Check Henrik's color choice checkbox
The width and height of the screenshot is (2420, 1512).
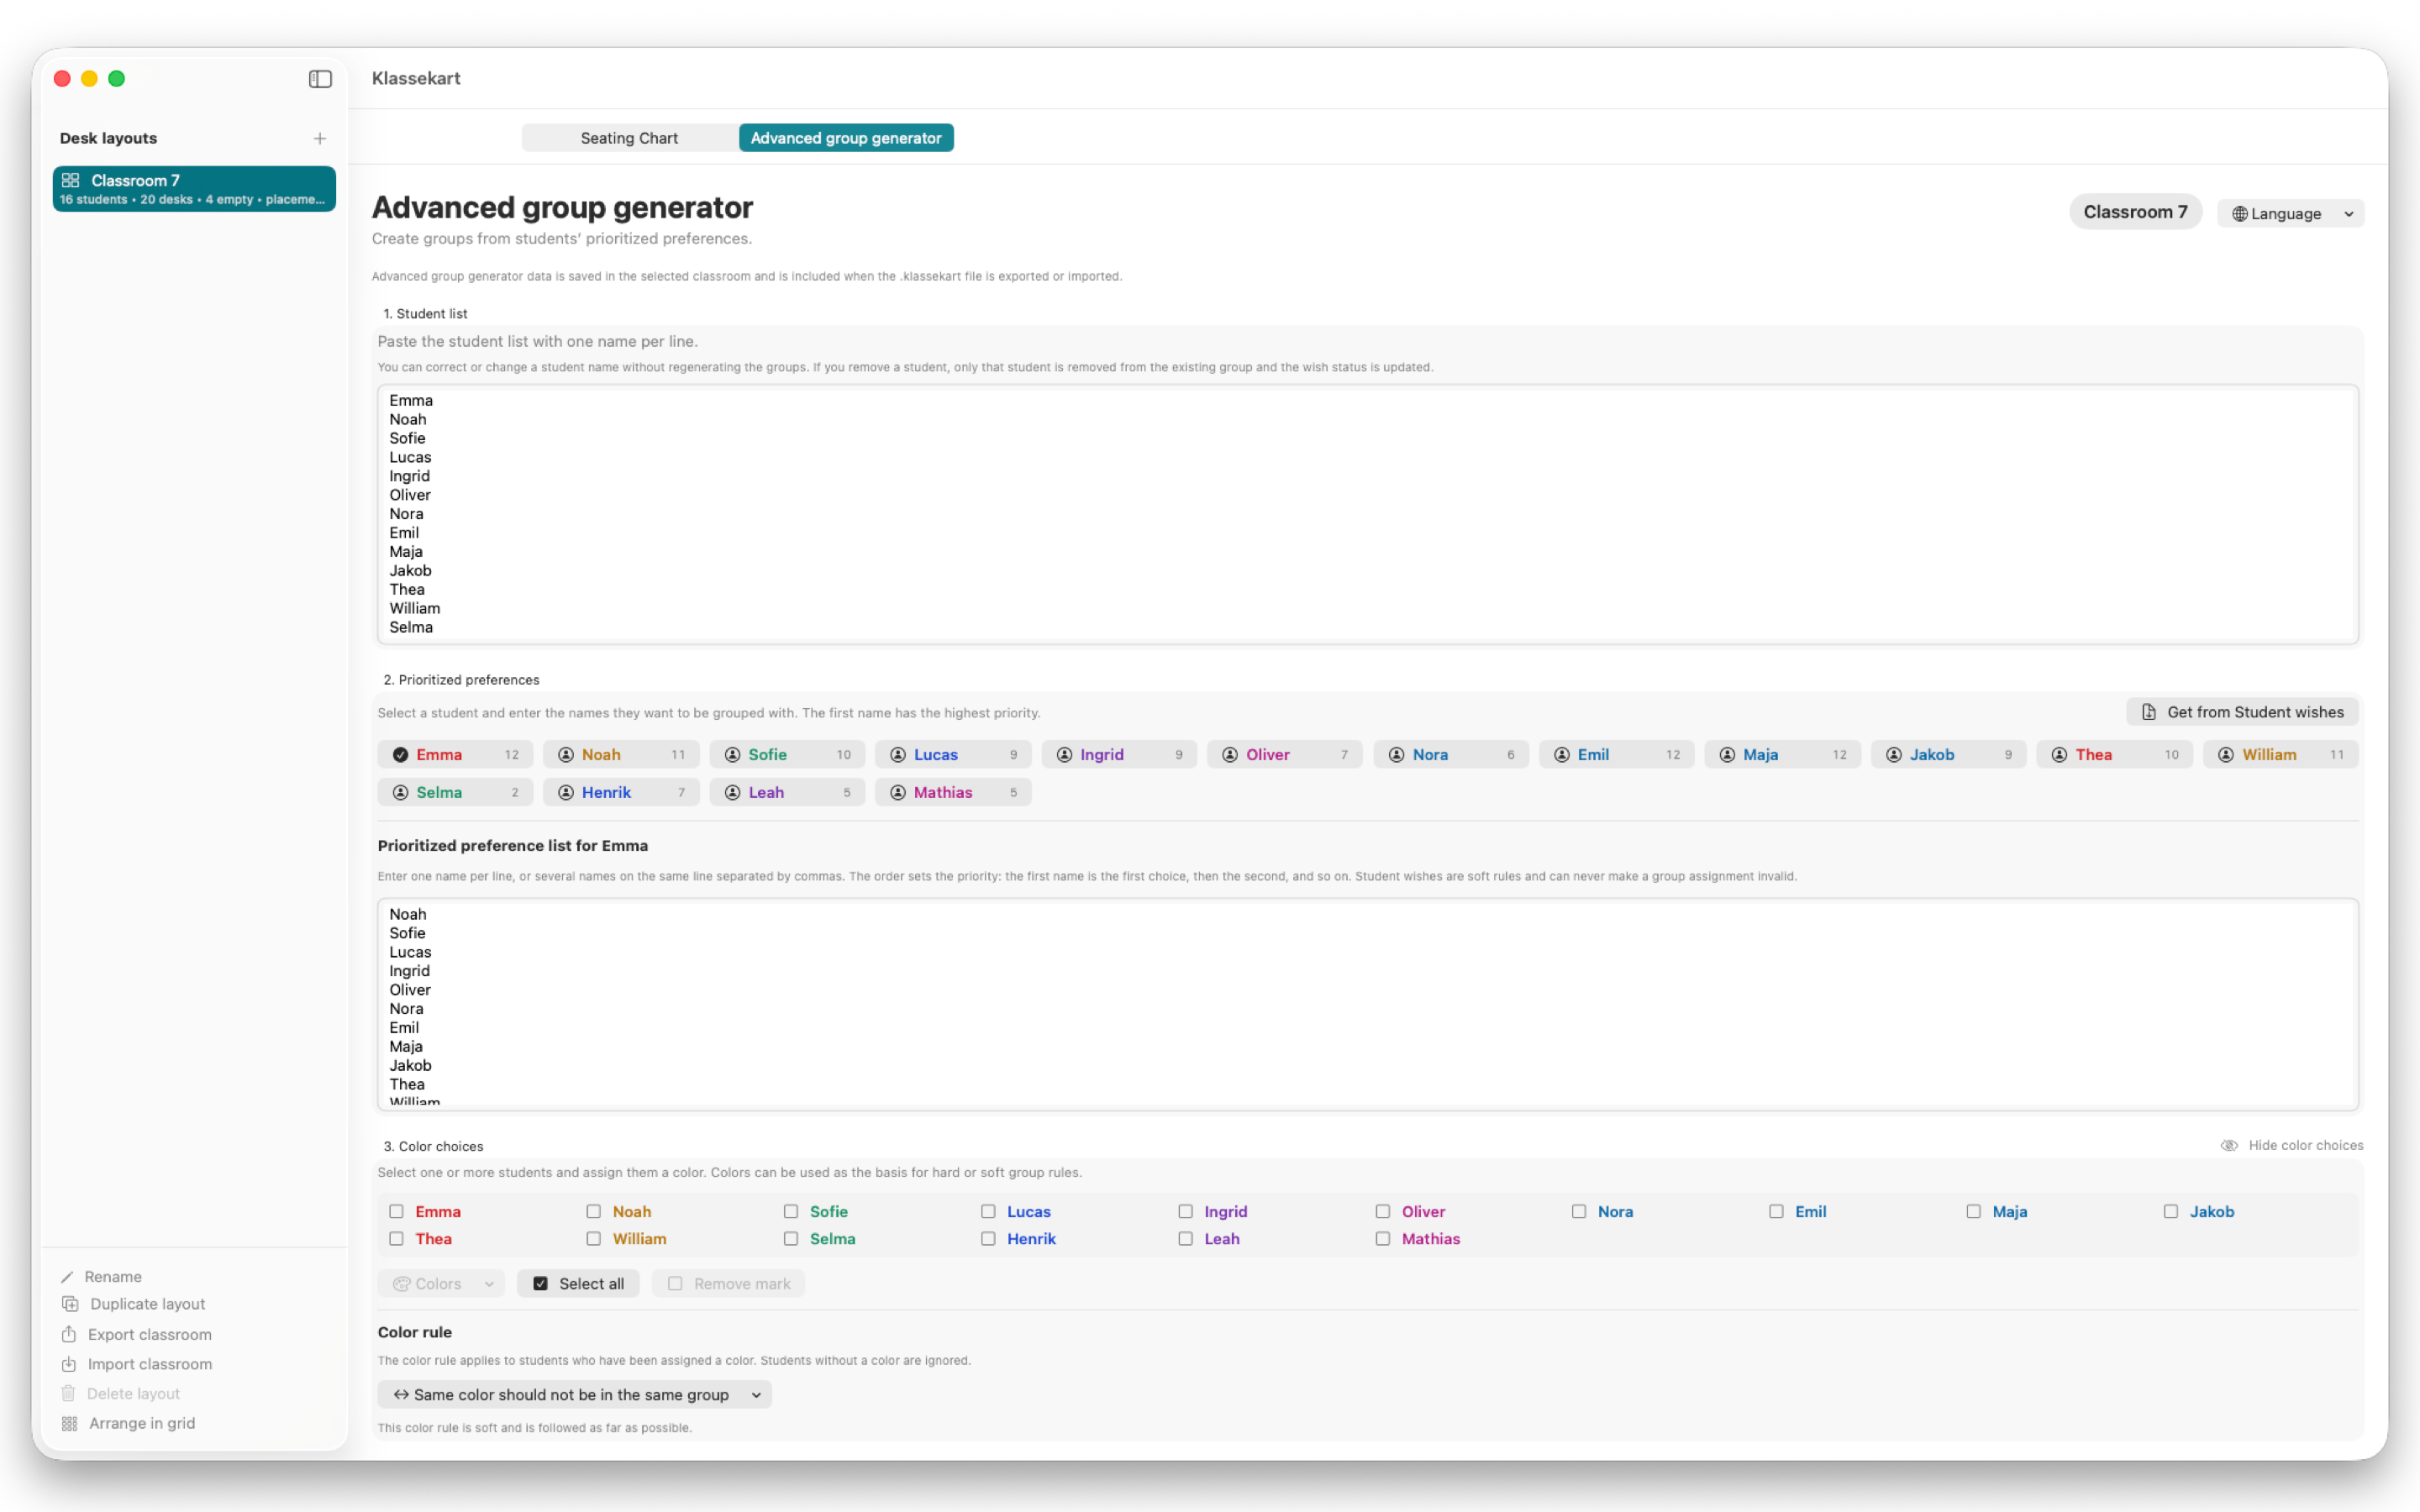coord(989,1239)
